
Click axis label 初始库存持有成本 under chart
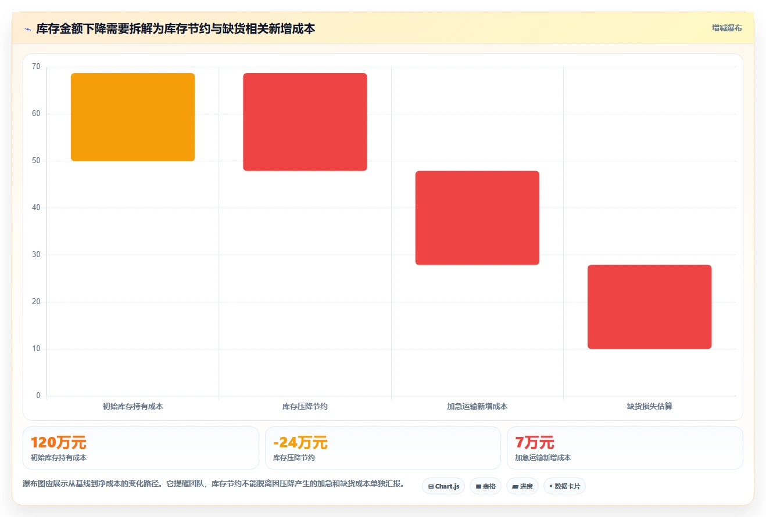(133, 407)
